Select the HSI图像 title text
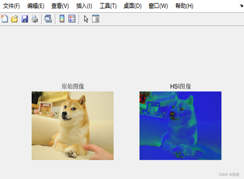Viewport: 244px width, 179px height. pyautogui.click(x=181, y=86)
